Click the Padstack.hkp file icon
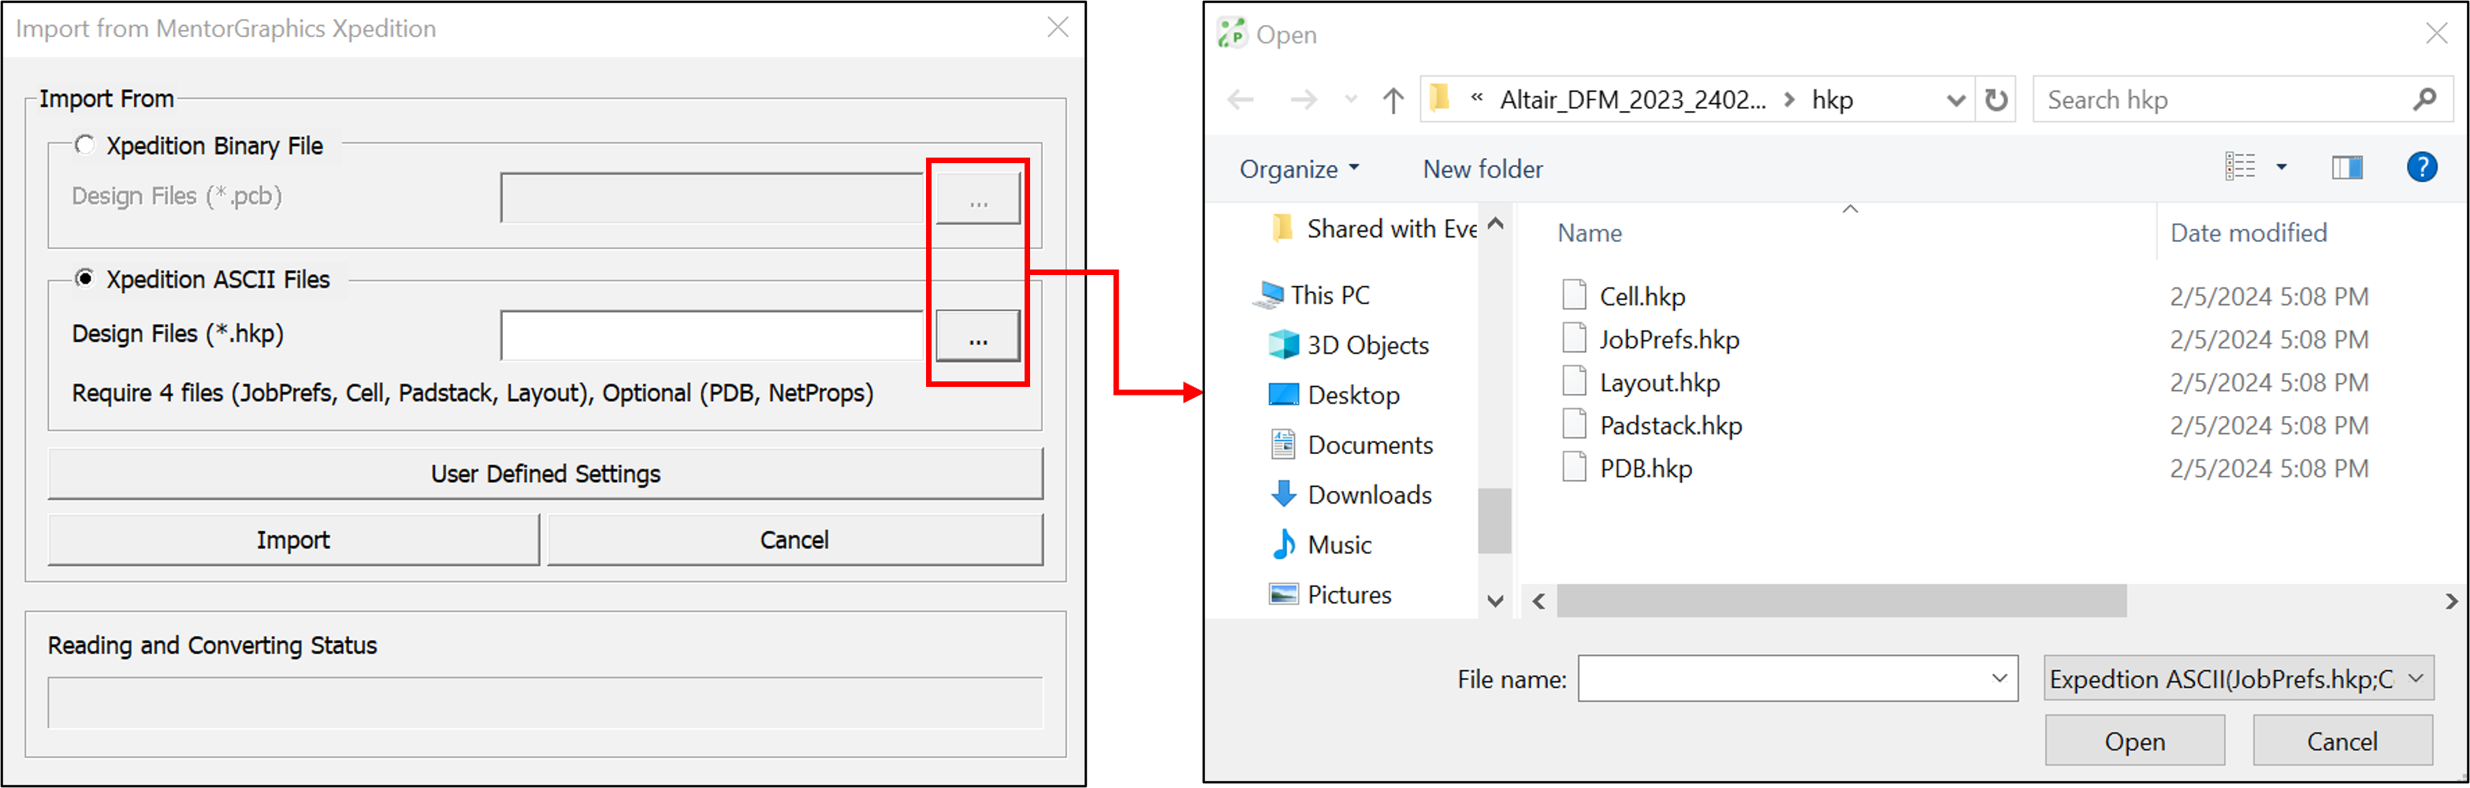Image resolution: width=2470 pixels, height=788 pixels. [x=1573, y=424]
